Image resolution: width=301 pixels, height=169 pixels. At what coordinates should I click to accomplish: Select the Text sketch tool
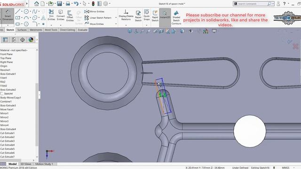click(x=43, y=18)
